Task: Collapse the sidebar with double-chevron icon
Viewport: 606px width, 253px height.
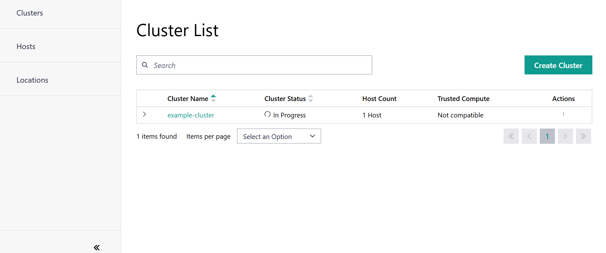Action: [x=97, y=247]
